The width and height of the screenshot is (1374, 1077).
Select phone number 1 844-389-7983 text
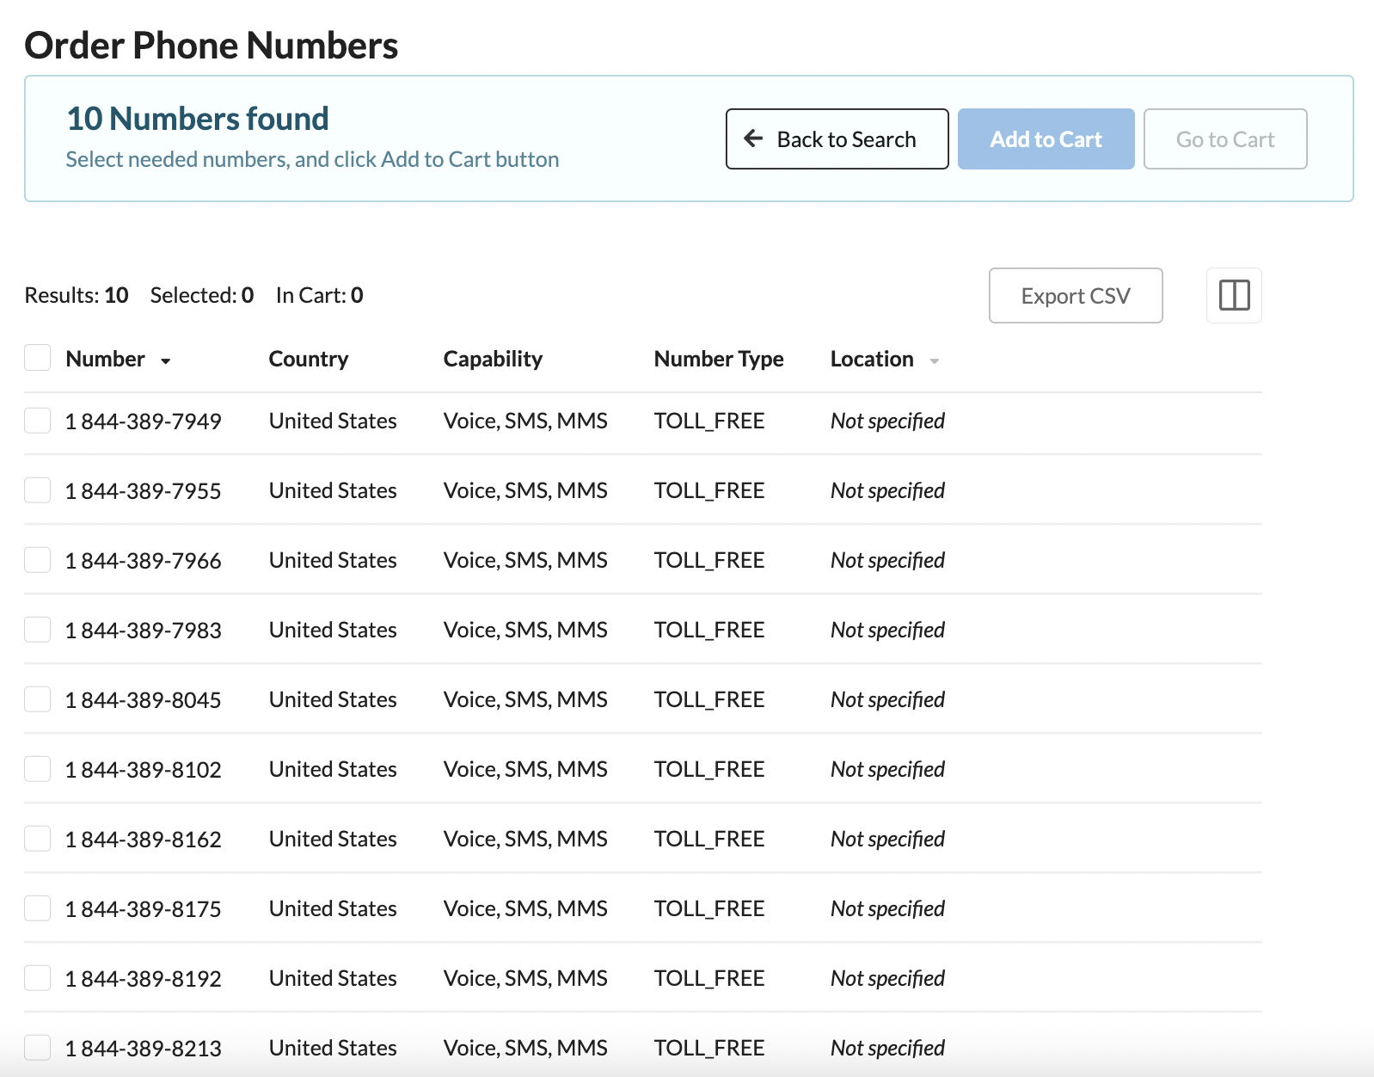144,631
